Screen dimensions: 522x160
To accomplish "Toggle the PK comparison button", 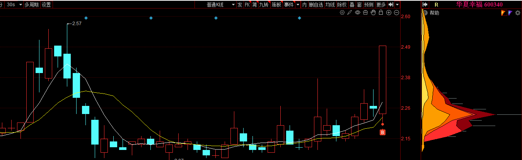I will (x=247, y=5).
